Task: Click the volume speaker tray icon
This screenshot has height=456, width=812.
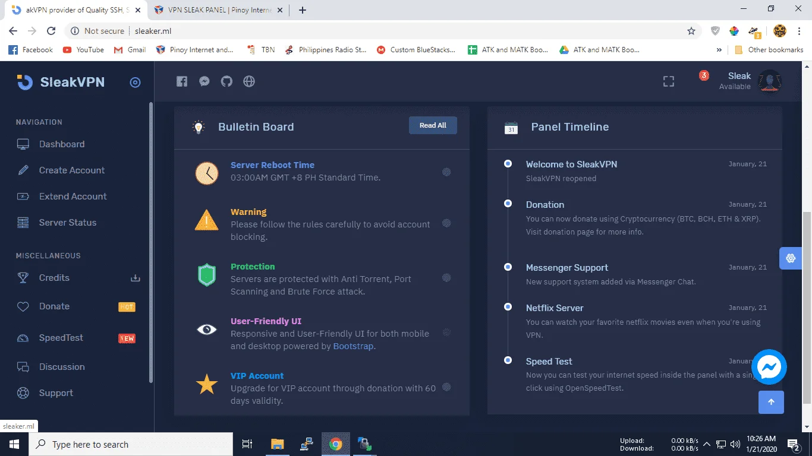Action: pyautogui.click(x=735, y=444)
